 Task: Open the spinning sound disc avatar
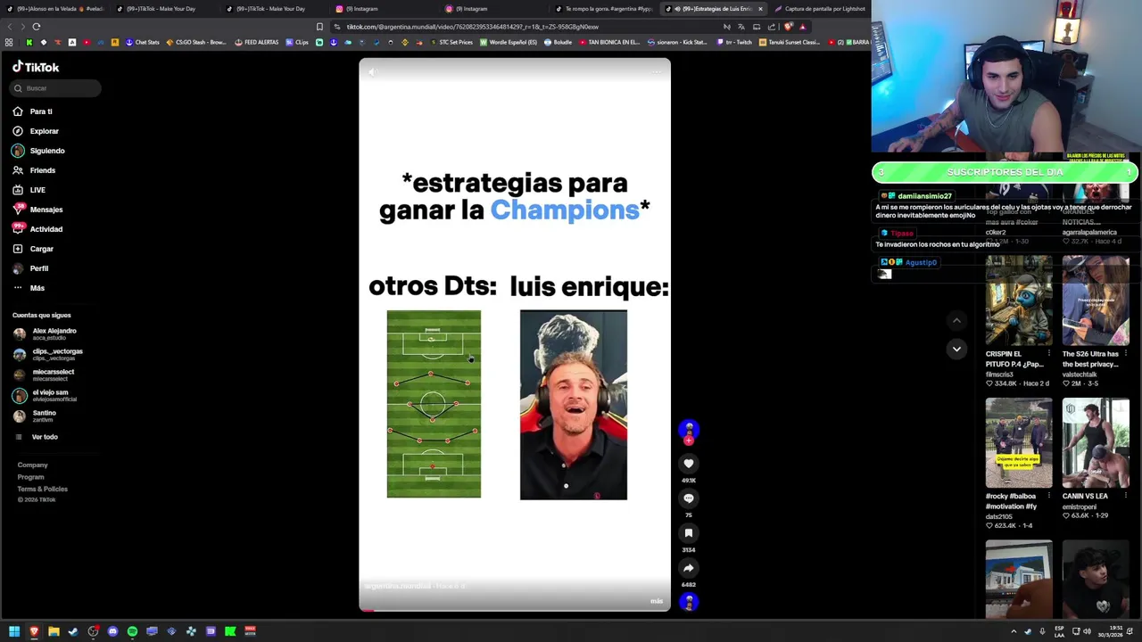click(x=688, y=602)
